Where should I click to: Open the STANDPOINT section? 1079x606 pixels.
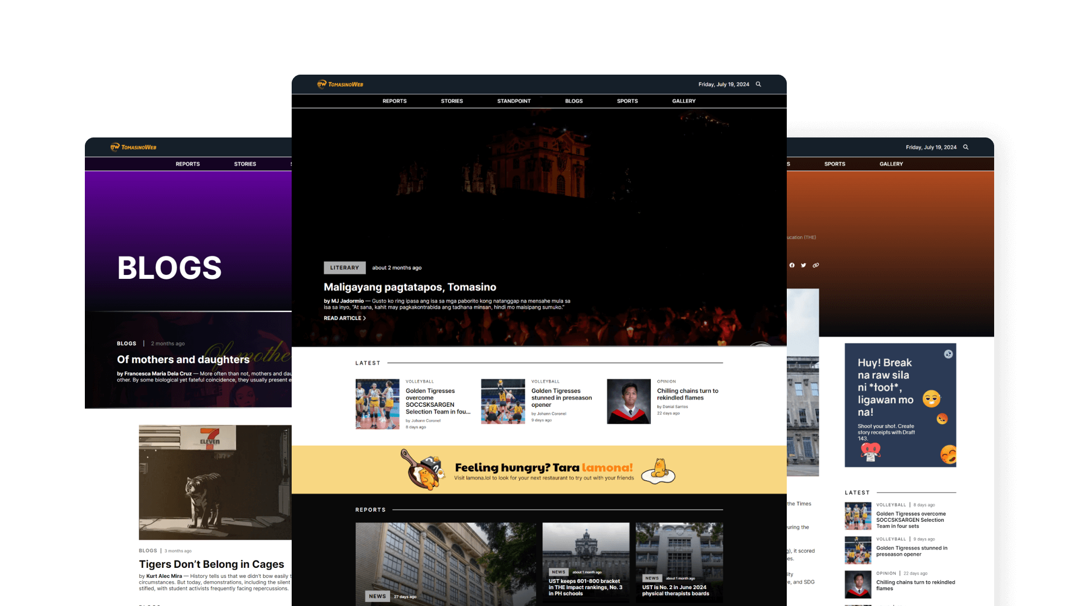tap(514, 101)
